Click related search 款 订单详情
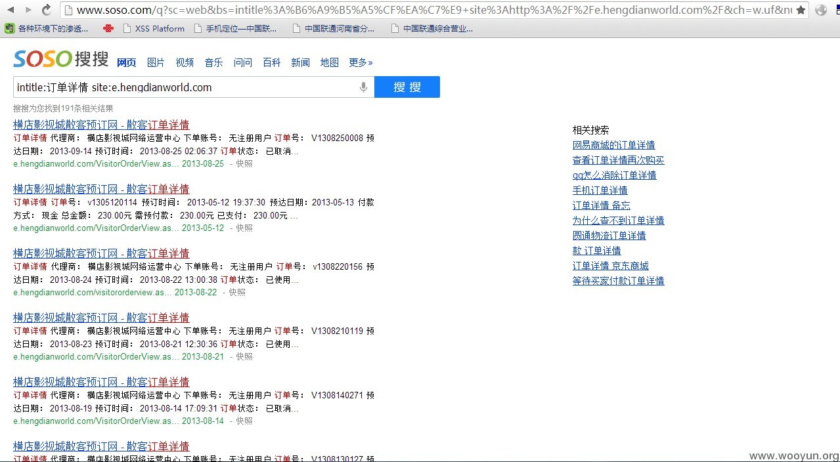 (596, 251)
